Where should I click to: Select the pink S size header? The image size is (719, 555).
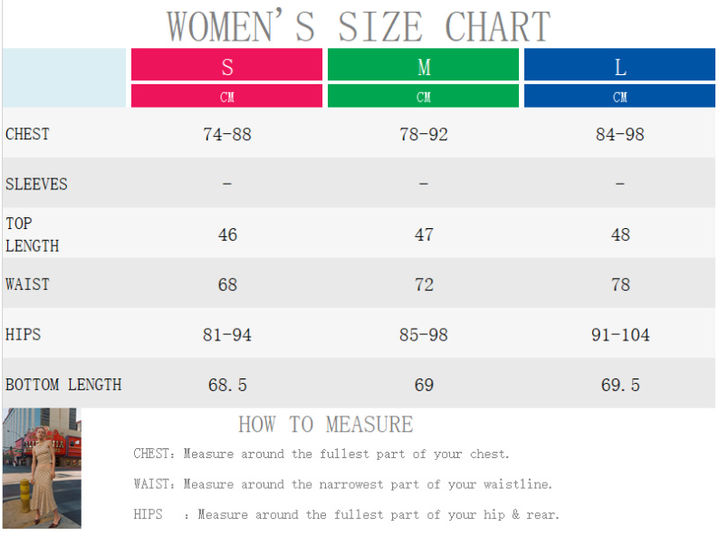[x=227, y=66]
